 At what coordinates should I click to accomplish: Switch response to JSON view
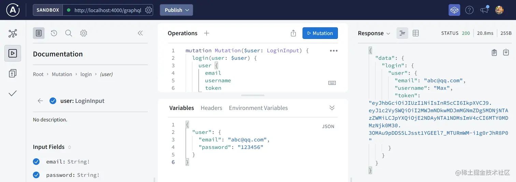pyautogui.click(x=402, y=33)
